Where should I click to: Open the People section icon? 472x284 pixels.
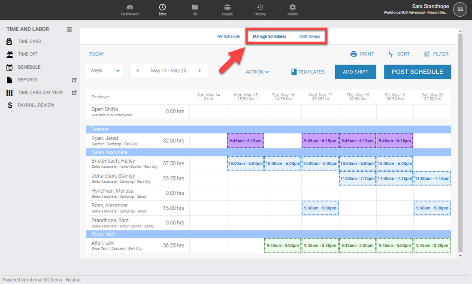tap(227, 8)
